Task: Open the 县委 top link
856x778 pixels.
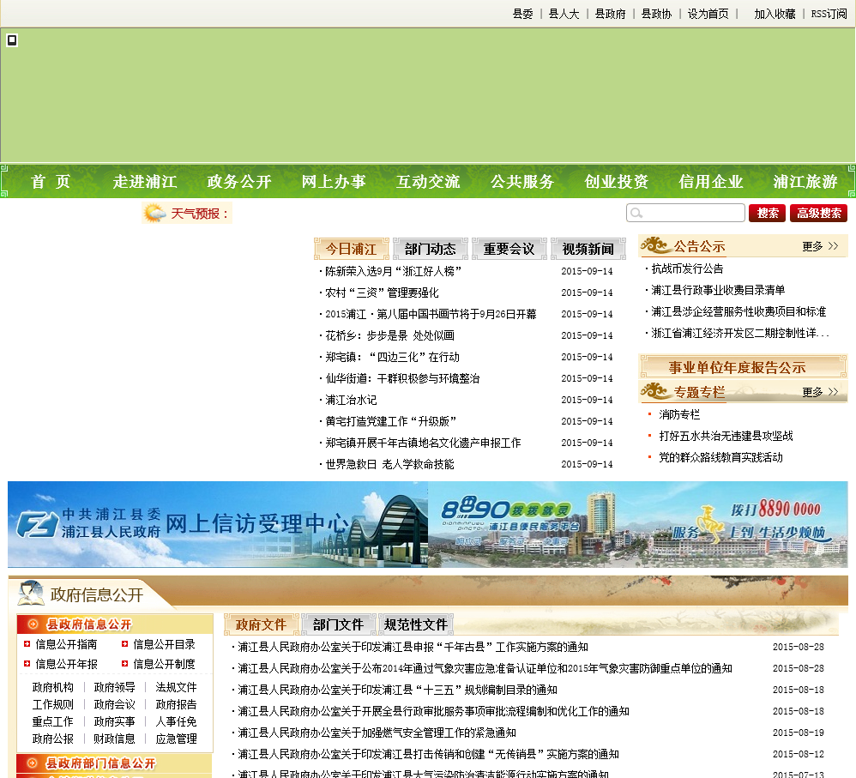Action: 522,14
